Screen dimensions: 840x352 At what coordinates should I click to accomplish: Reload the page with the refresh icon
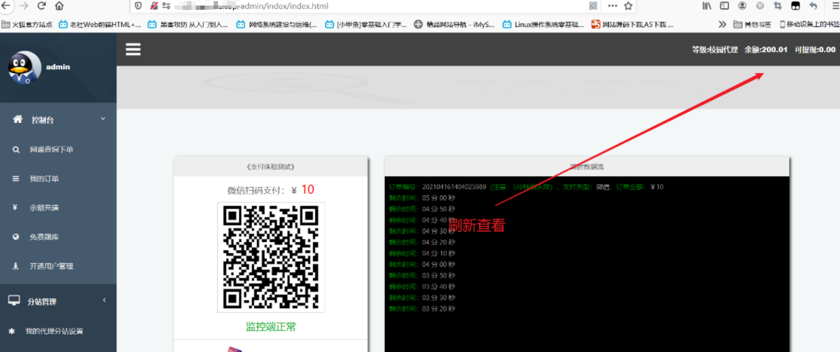(42, 6)
